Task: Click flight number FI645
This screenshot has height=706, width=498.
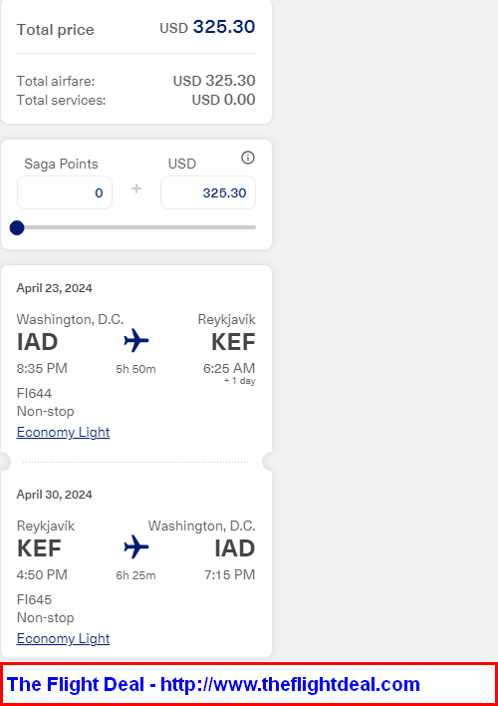Action: (34, 599)
